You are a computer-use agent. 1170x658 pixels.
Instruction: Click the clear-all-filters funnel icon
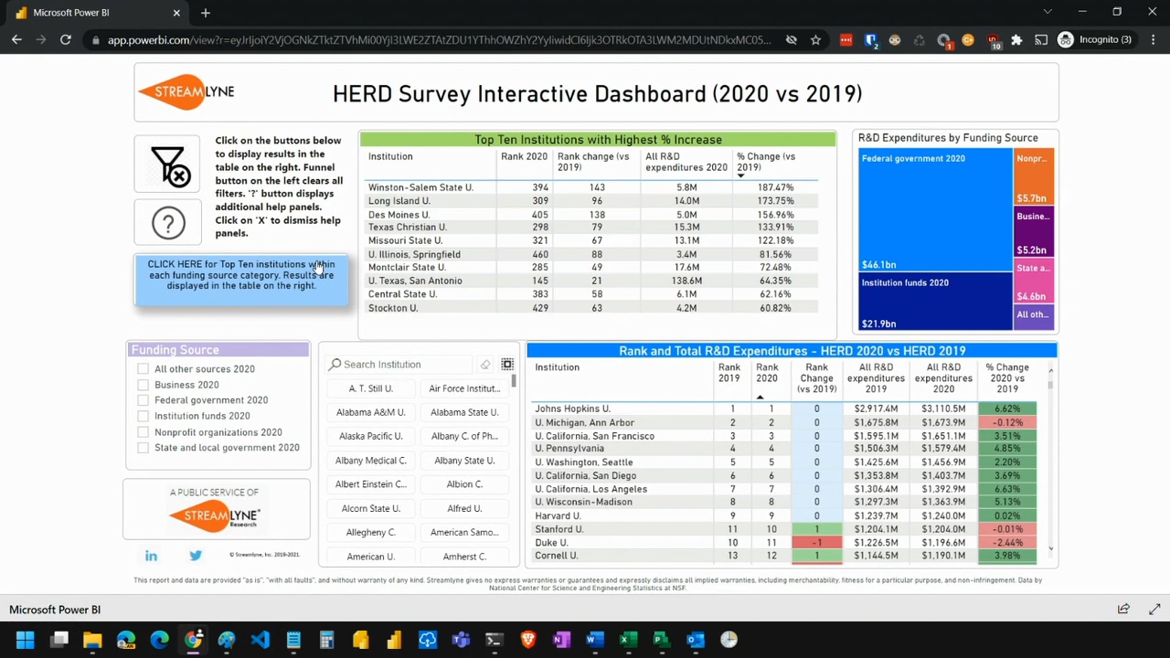click(x=167, y=164)
